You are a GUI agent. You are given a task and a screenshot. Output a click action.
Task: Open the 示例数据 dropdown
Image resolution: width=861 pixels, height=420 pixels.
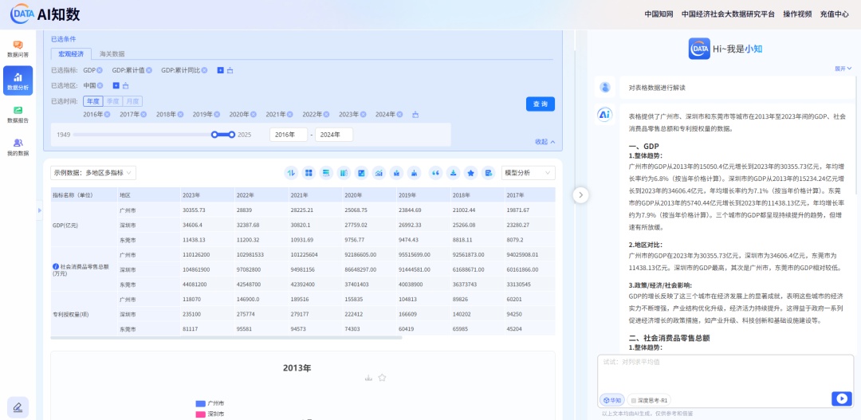click(93, 173)
